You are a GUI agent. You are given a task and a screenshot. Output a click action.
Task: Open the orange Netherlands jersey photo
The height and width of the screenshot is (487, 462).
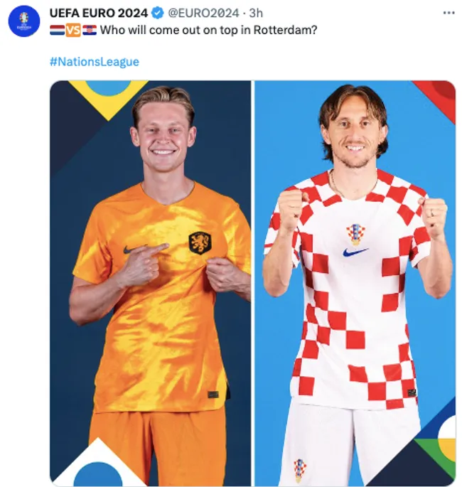(150, 283)
